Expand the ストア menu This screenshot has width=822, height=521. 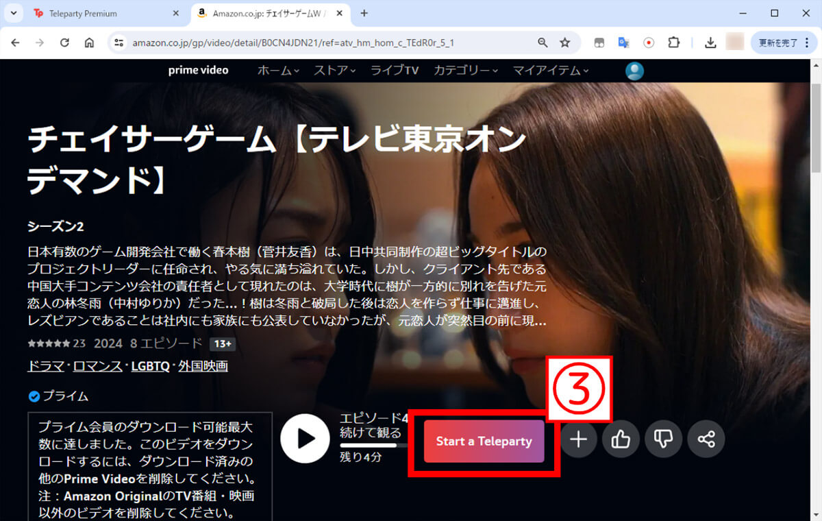[x=335, y=71]
